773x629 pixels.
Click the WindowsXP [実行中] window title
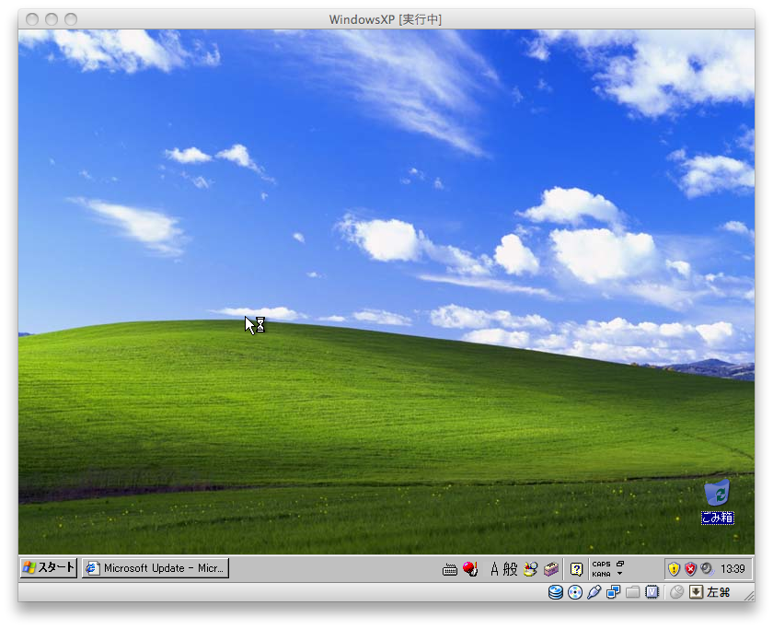(x=386, y=19)
